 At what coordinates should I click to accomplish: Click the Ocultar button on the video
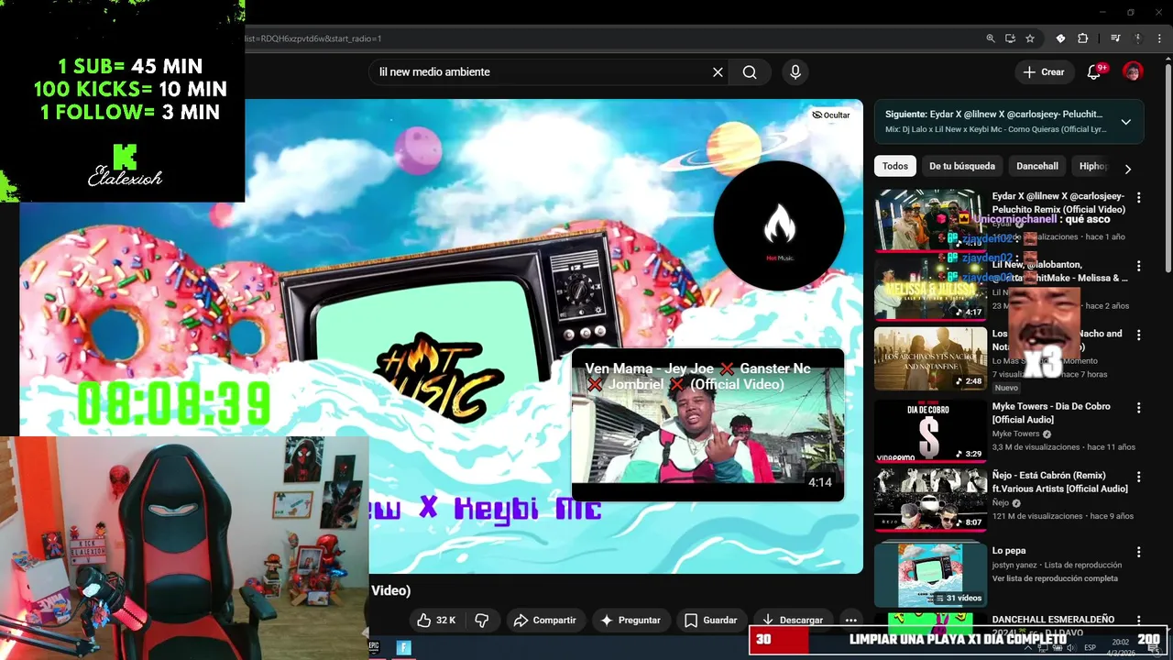(831, 115)
